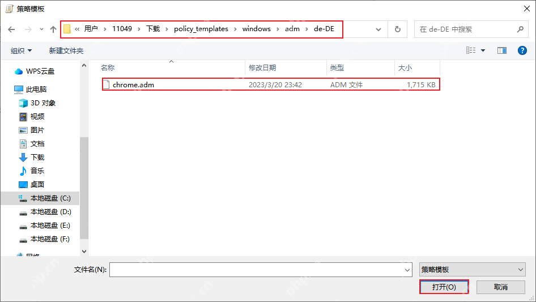Open 下载 folder in sidebar
The width and height of the screenshot is (536, 302).
coord(32,158)
